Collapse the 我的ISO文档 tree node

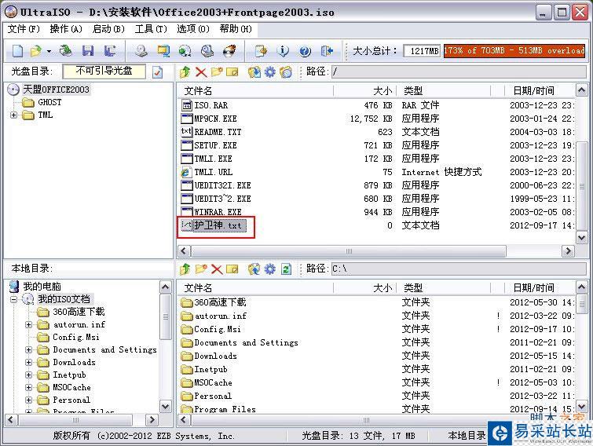coord(14,299)
